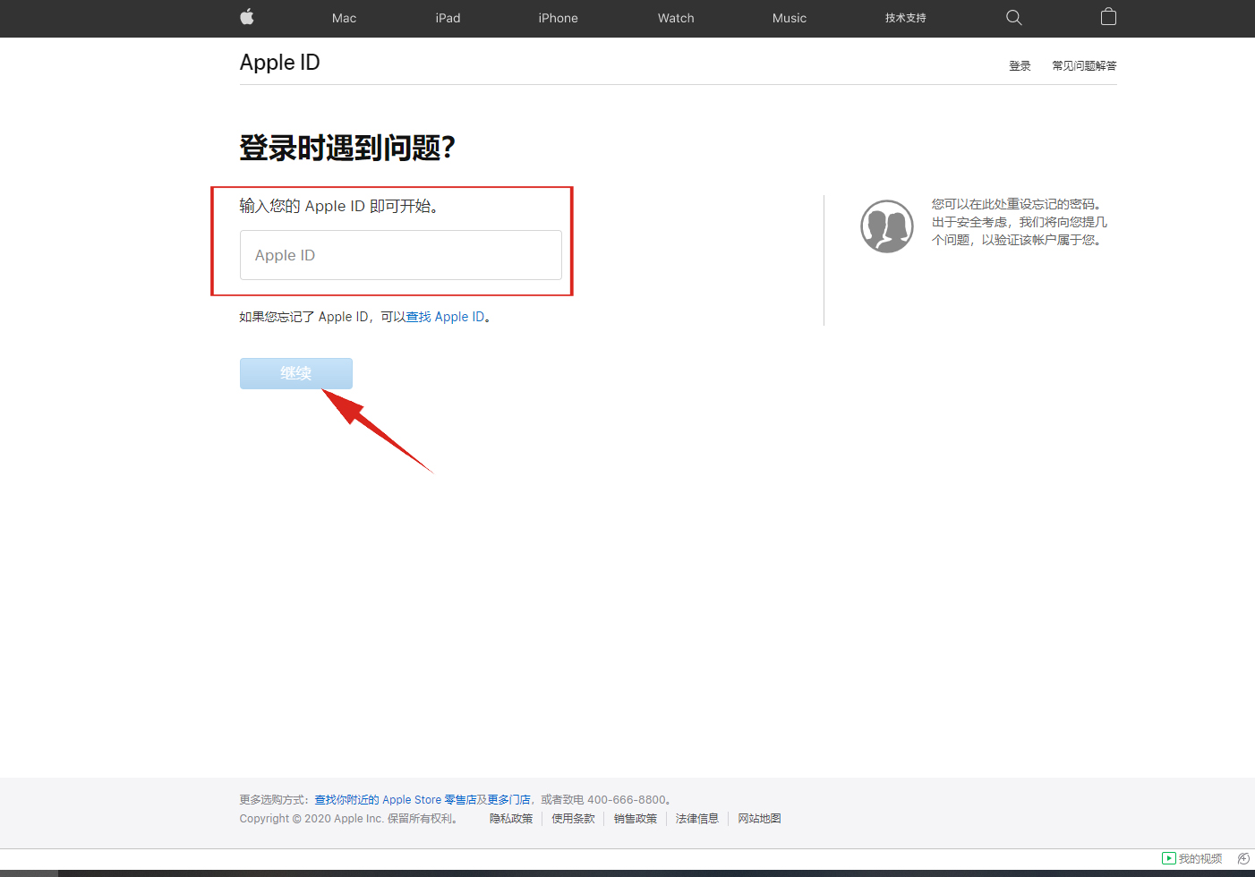The image size is (1255, 877).
Task: Open the search magnifier icon
Action: tap(1014, 17)
